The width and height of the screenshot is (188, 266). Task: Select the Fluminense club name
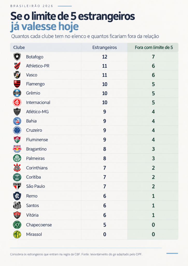pos(37,140)
